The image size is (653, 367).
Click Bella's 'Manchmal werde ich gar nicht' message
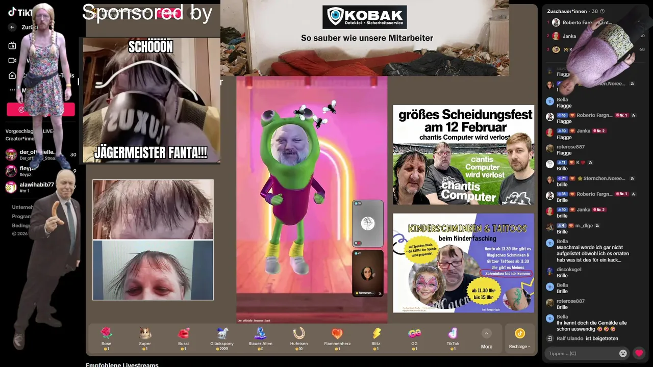pos(593,253)
